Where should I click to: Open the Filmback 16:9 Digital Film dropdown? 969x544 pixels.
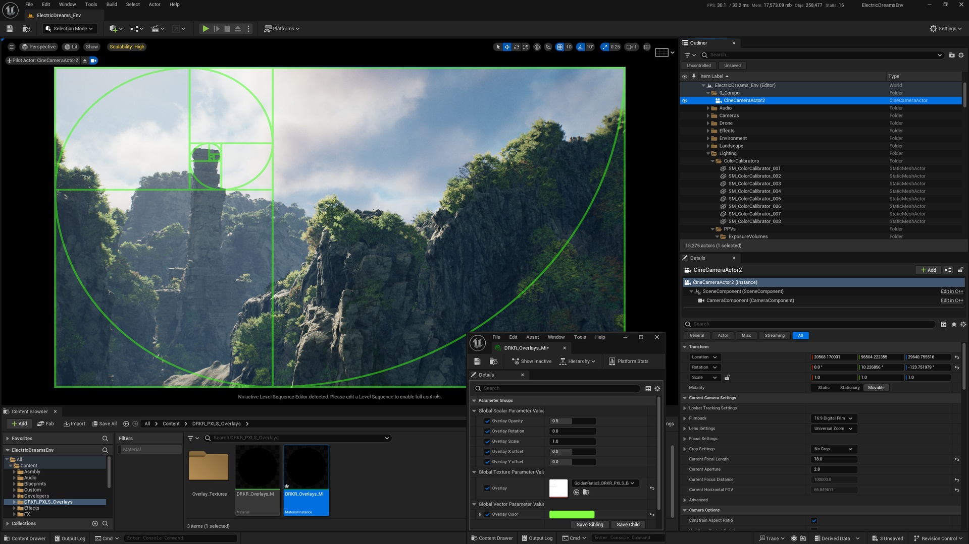[x=833, y=418]
